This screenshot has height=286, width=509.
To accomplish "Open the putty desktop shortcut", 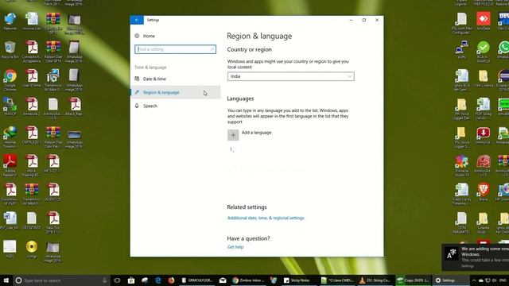I will 461,50.
